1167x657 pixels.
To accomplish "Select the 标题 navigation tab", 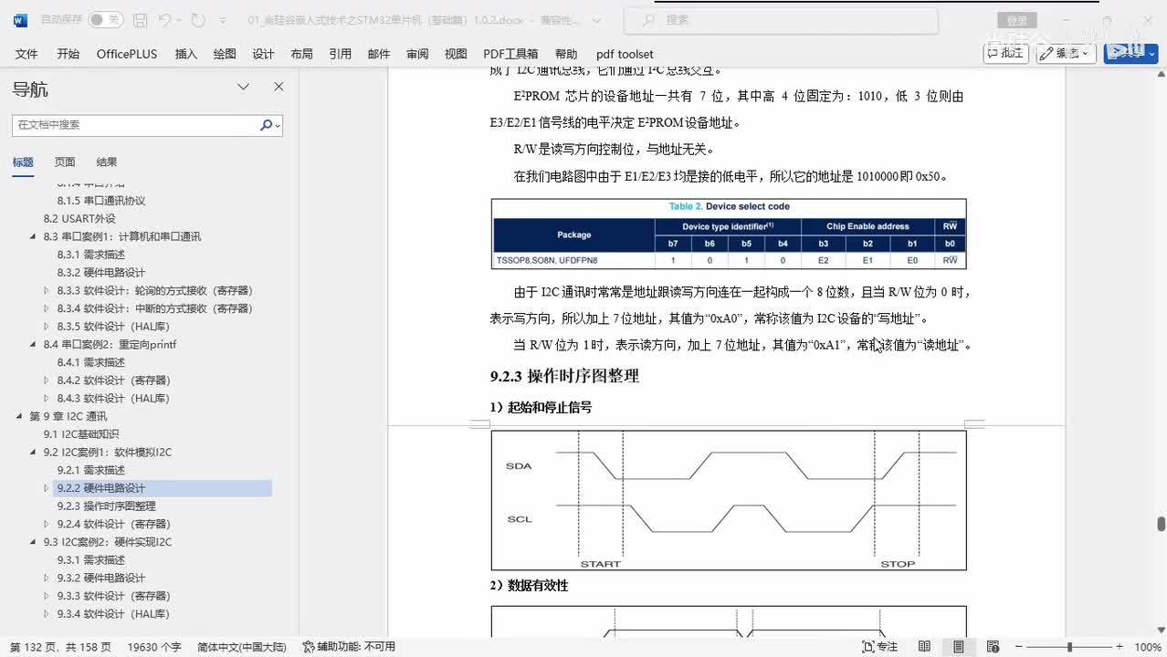I will tap(23, 162).
